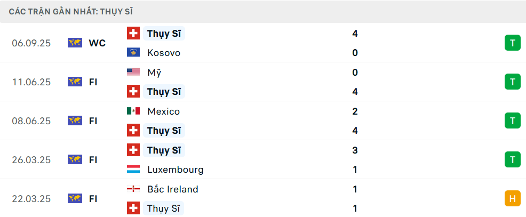The image size is (526, 217).
Task: Click the FI label for 08.06.25 match
Action: (x=93, y=121)
